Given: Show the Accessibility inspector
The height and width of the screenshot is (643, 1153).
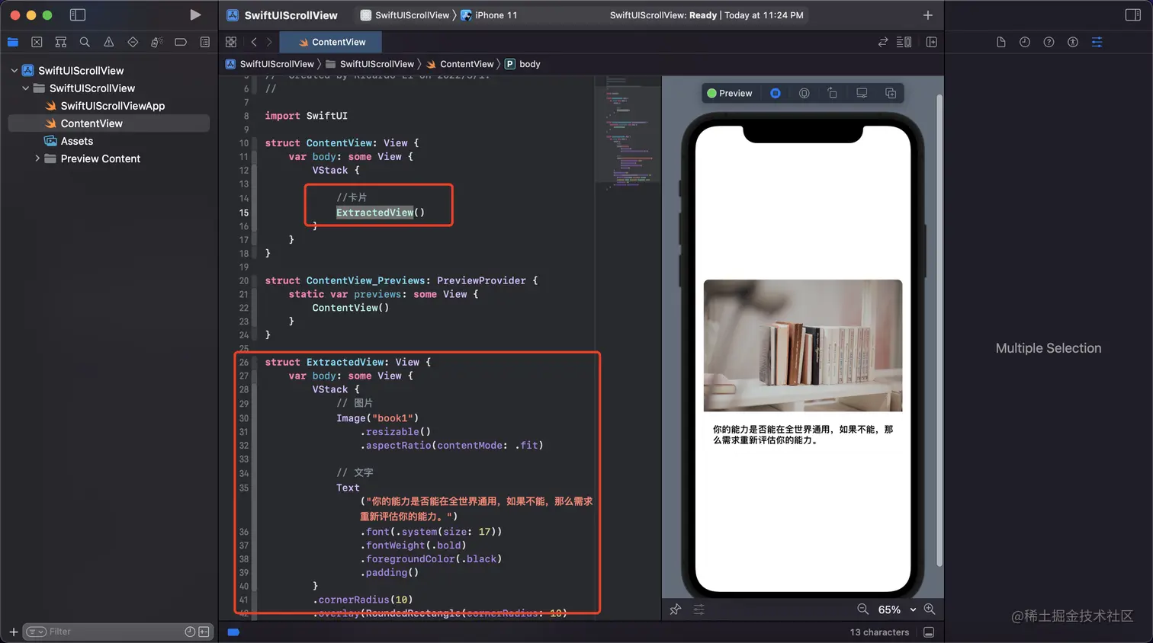Looking at the screenshot, I should 1073,42.
